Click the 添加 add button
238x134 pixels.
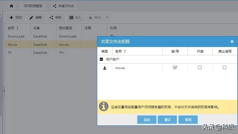coord(16,18)
